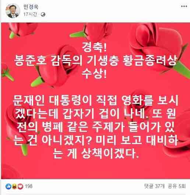Viewport: 190px width, 195px height.
Task: Show who reacted via the 198 count
Action: tap(29, 186)
